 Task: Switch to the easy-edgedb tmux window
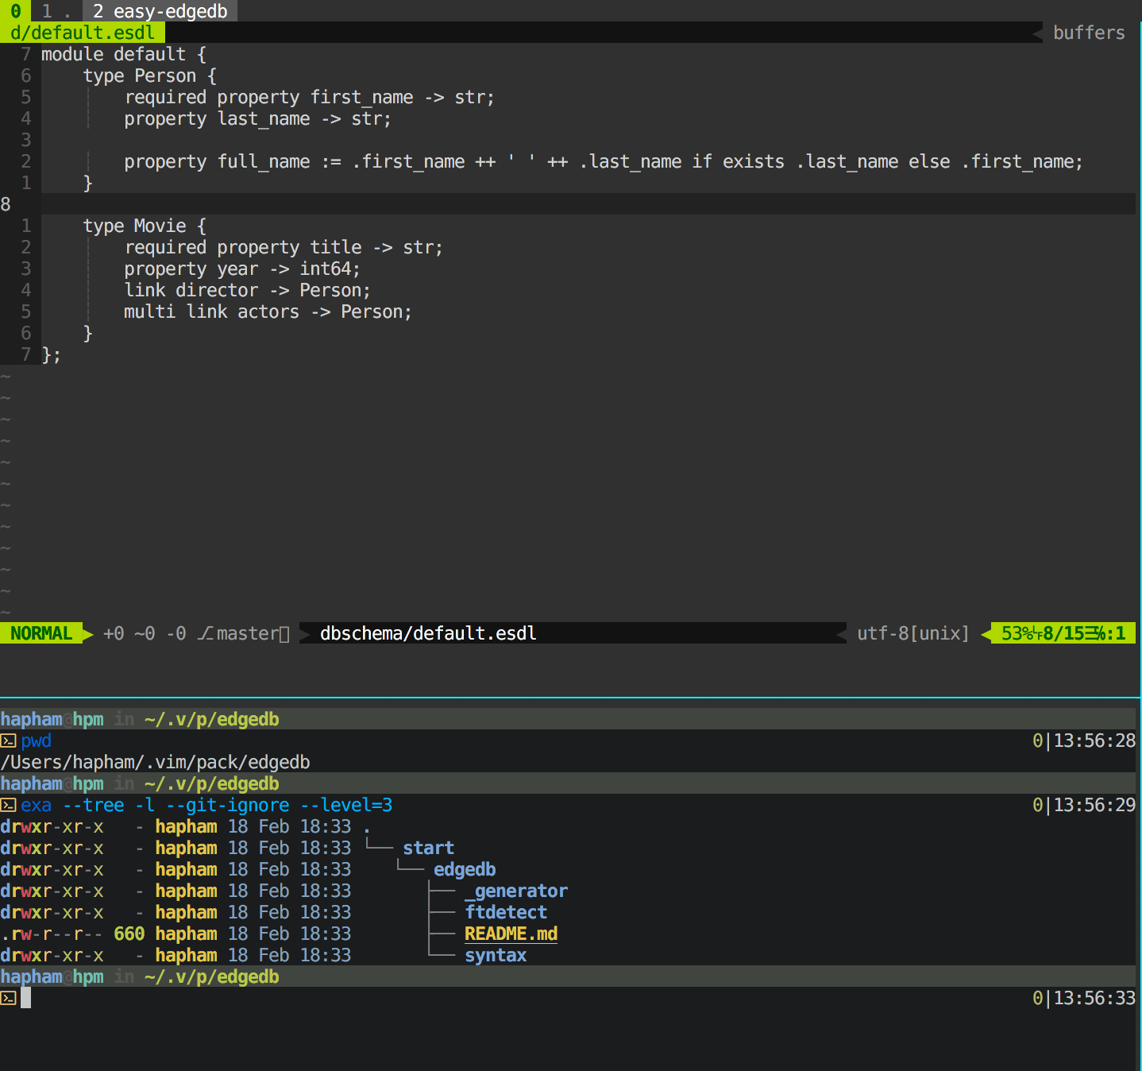160,11
